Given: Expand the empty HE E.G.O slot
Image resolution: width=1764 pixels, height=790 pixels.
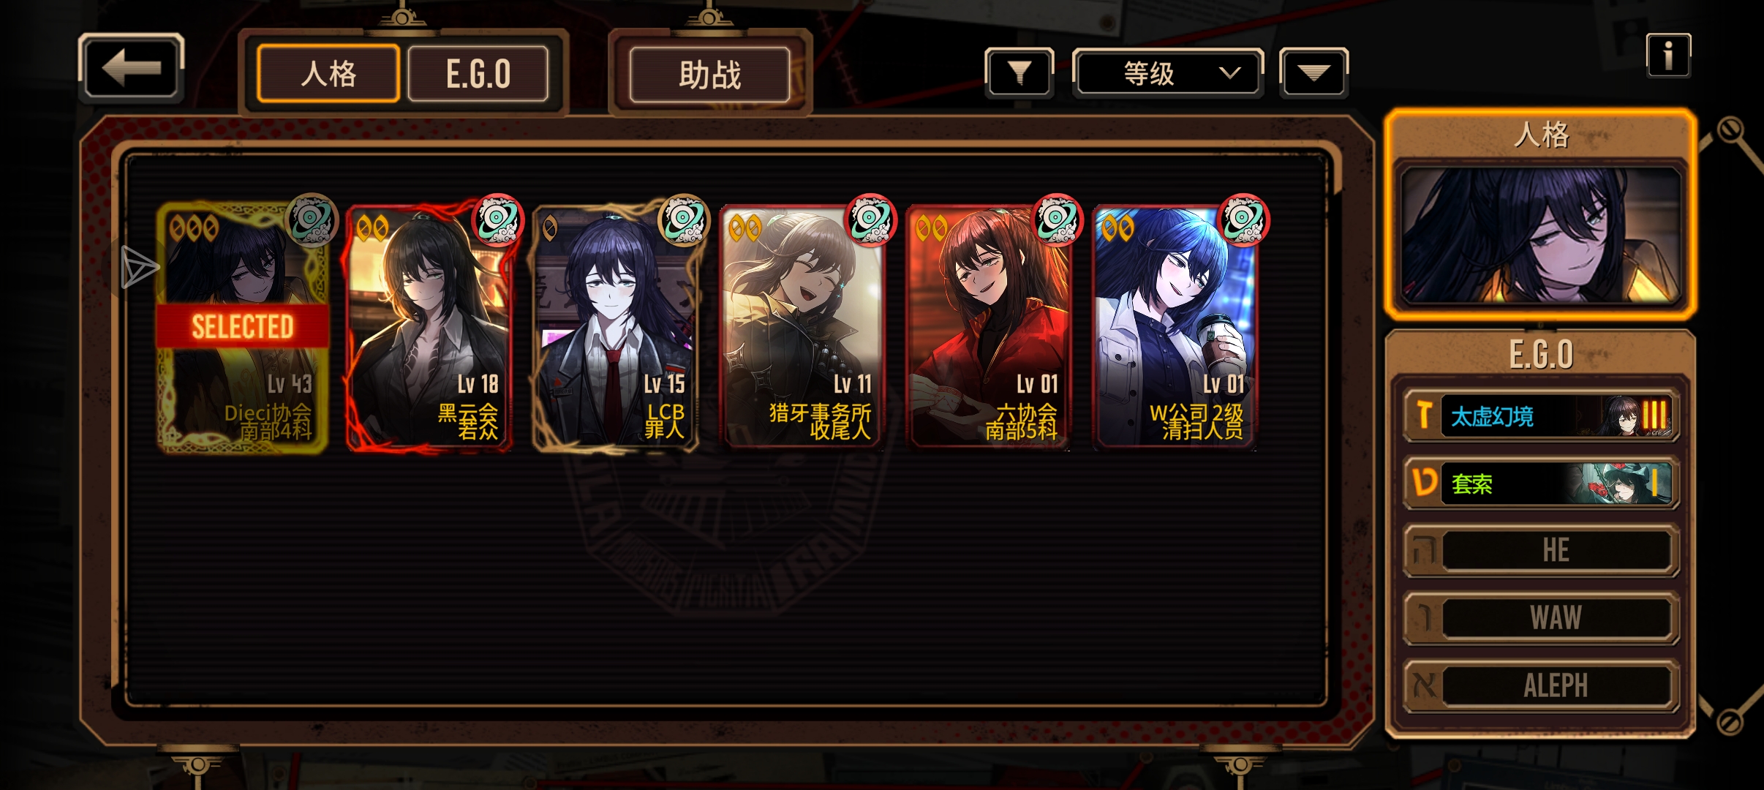Looking at the screenshot, I should pos(1541,550).
